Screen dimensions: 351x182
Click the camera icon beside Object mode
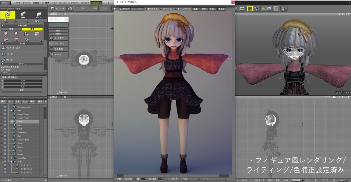click(x=70, y=9)
